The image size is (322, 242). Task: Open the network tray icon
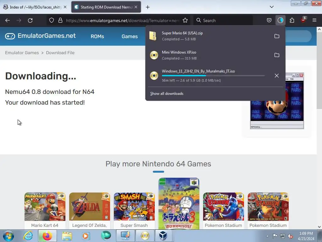[283, 236]
